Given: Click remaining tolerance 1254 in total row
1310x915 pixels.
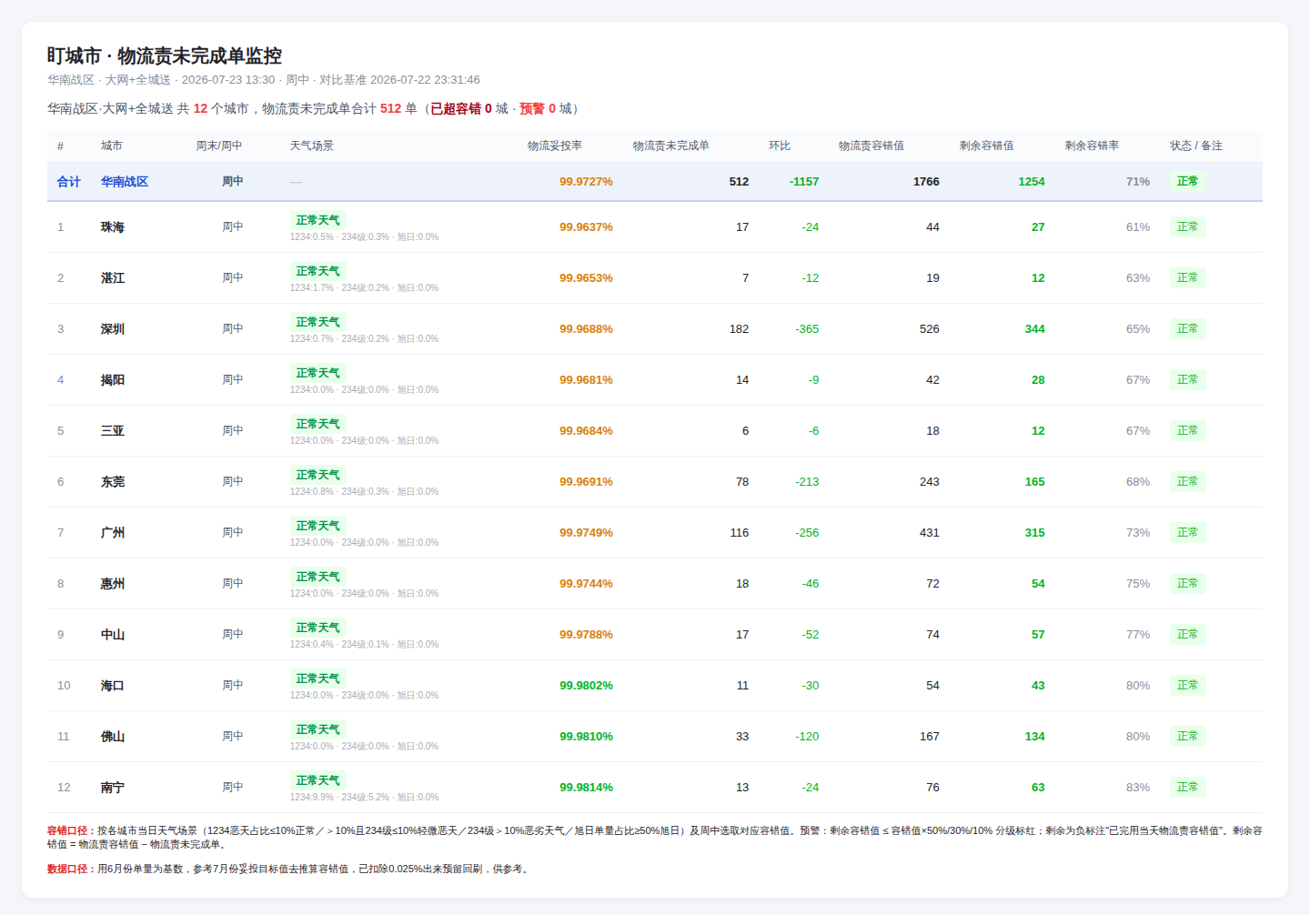Looking at the screenshot, I should [1032, 182].
